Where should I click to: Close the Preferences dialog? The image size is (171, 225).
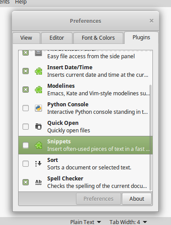pyautogui.click(x=152, y=21)
